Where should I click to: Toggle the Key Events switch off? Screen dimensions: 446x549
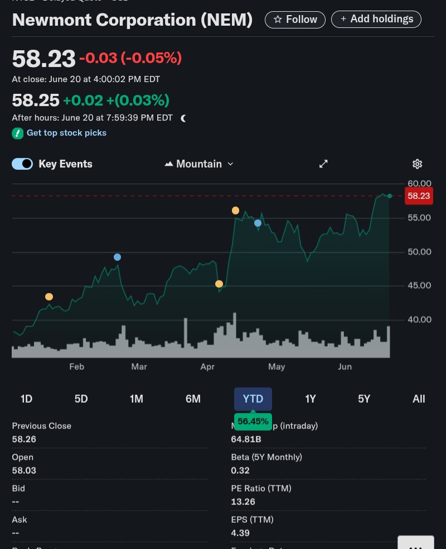click(22, 164)
